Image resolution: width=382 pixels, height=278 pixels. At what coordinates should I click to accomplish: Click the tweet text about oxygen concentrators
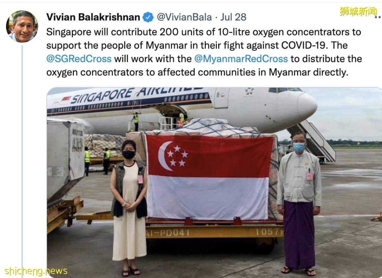(x=204, y=52)
